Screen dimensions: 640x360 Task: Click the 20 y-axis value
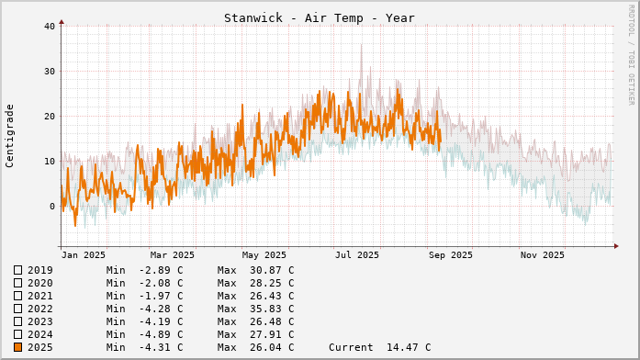(x=50, y=117)
